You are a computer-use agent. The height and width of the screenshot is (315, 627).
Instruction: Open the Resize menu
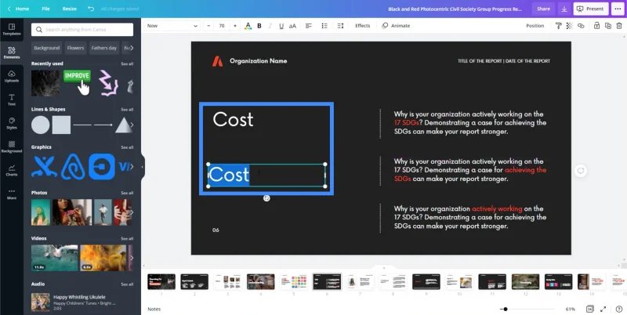(x=69, y=9)
